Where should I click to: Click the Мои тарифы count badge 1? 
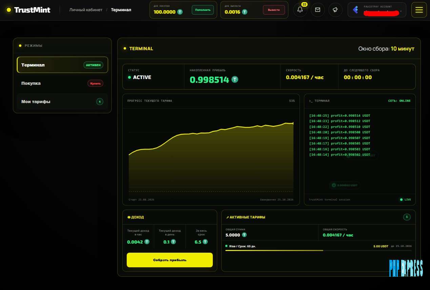click(x=100, y=101)
